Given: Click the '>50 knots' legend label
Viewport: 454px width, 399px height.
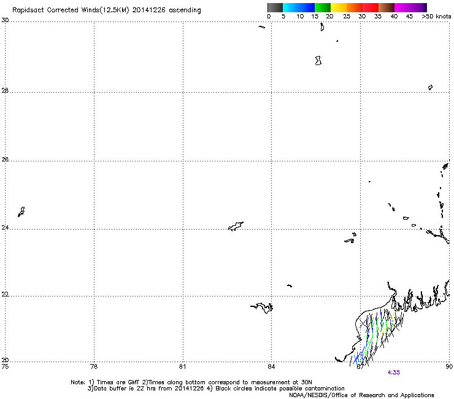Looking at the screenshot, I should pos(436,17).
